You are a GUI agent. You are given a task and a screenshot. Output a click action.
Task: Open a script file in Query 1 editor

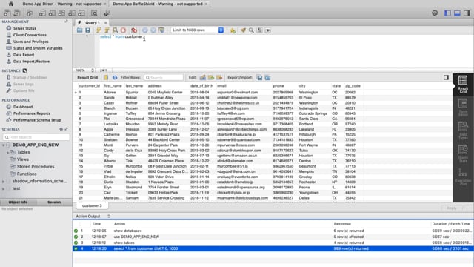coord(79,30)
